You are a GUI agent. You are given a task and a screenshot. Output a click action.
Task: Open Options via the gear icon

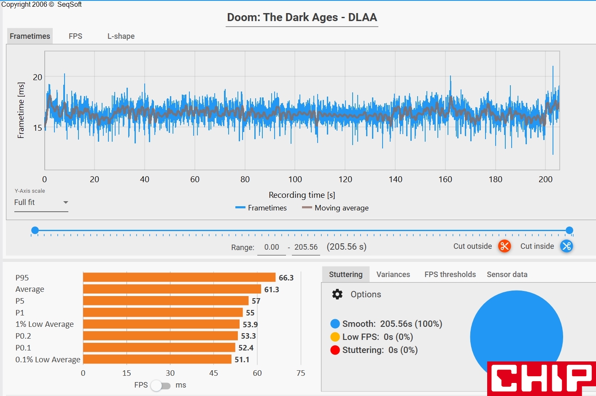click(x=337, y=294)
